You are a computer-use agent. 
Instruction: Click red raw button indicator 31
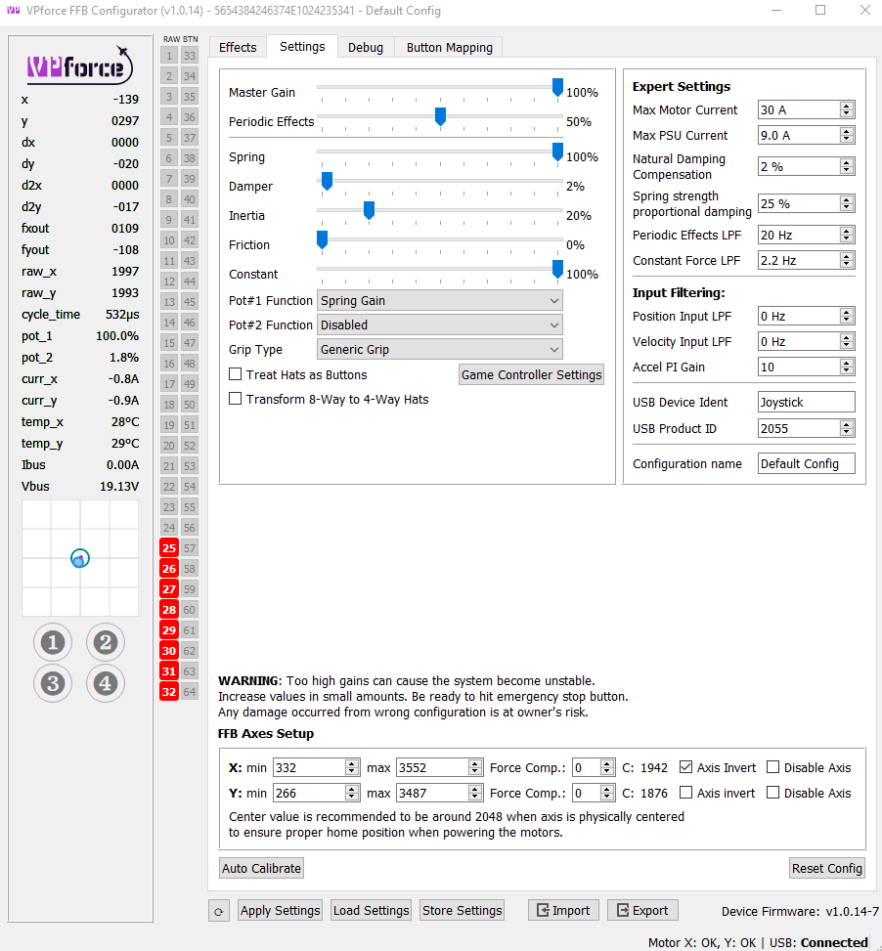pyautogui.click(x=169, y=671)
